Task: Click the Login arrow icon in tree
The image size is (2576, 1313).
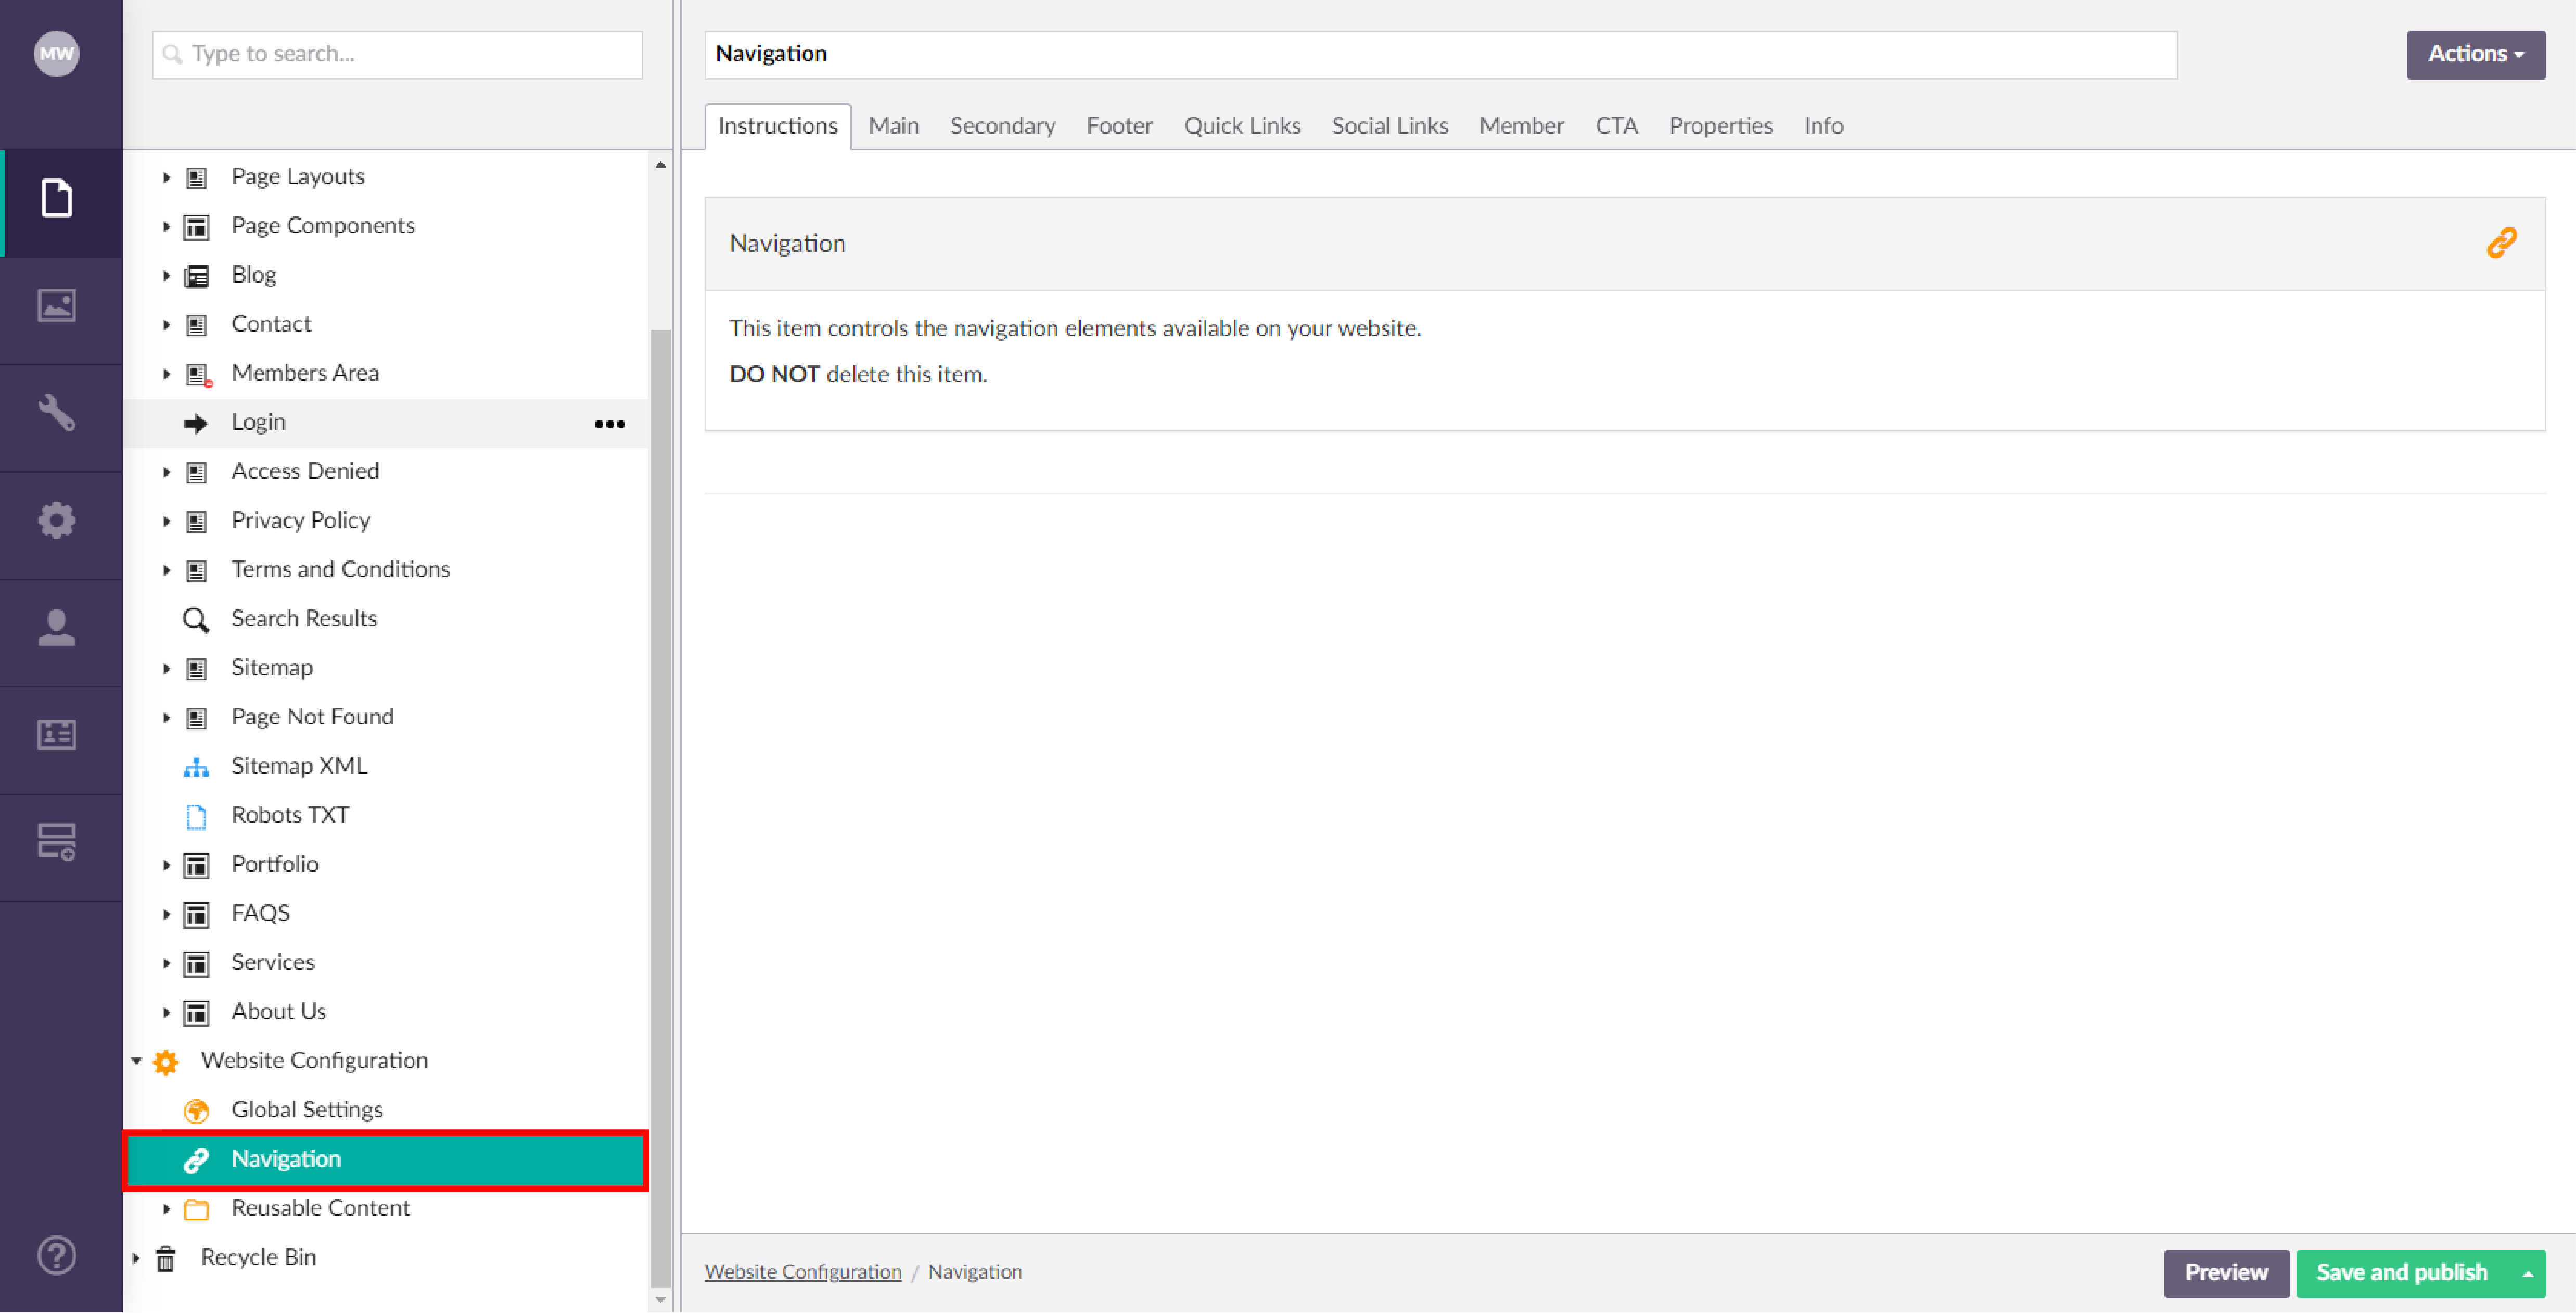Action: pyautogui.click(x=196, y=423)
